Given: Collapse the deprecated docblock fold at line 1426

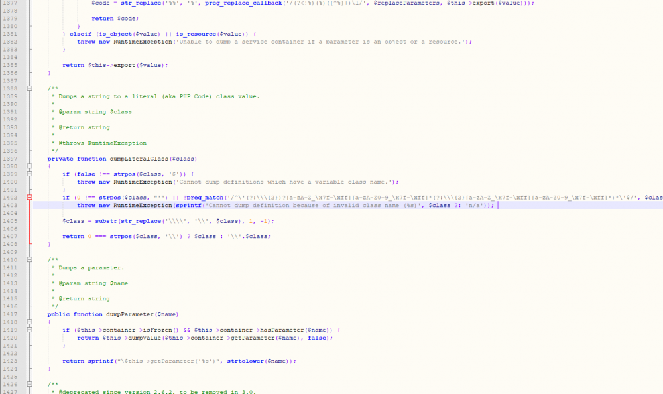Looking at the screenshot, I should point(28,384).
